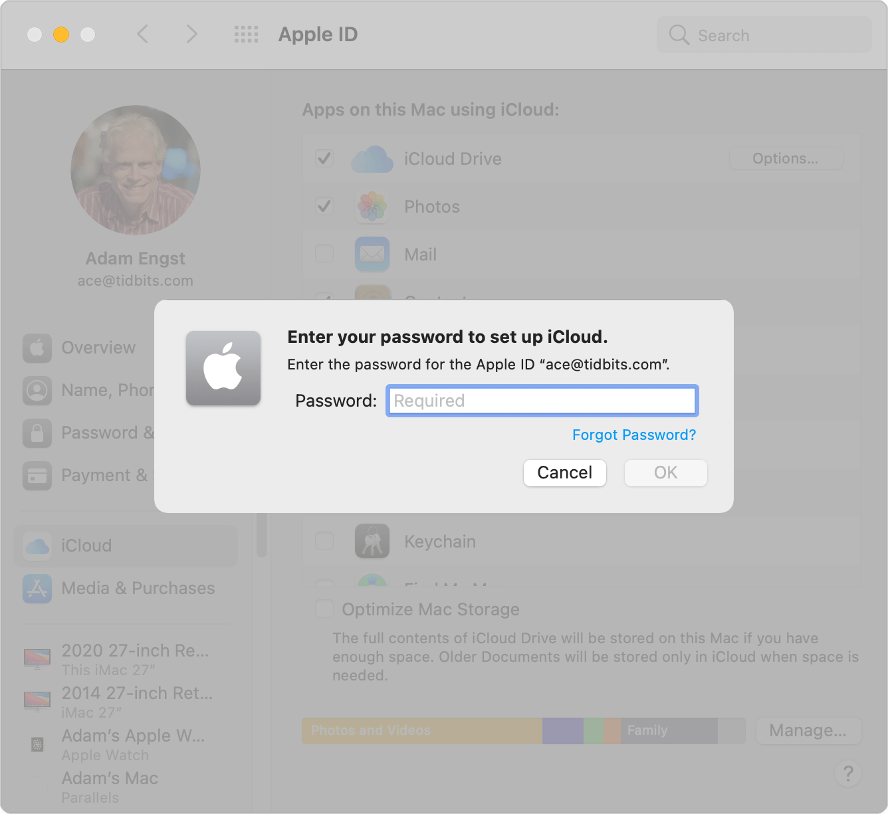The width and height of the screenshot is (888, 814).
Task: Click the Photos app icon in the iCloud list
Action: (372, 207)
